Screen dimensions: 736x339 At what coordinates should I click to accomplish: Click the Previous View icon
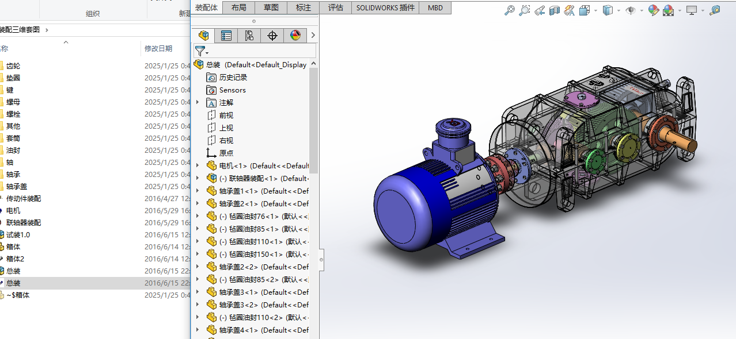click(x=540, y=10)
